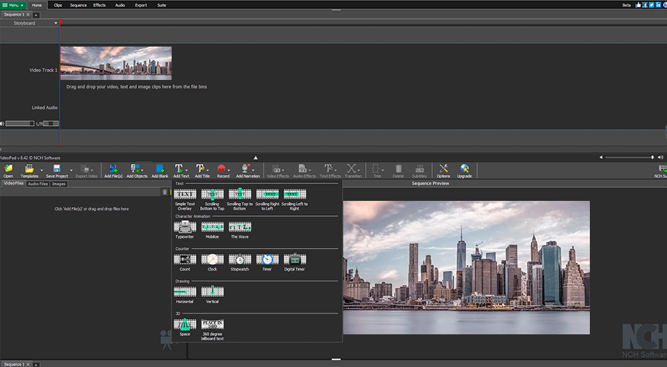Select The Wave text animation
Viewport: 667px width, 367px height.
[239, 227]
